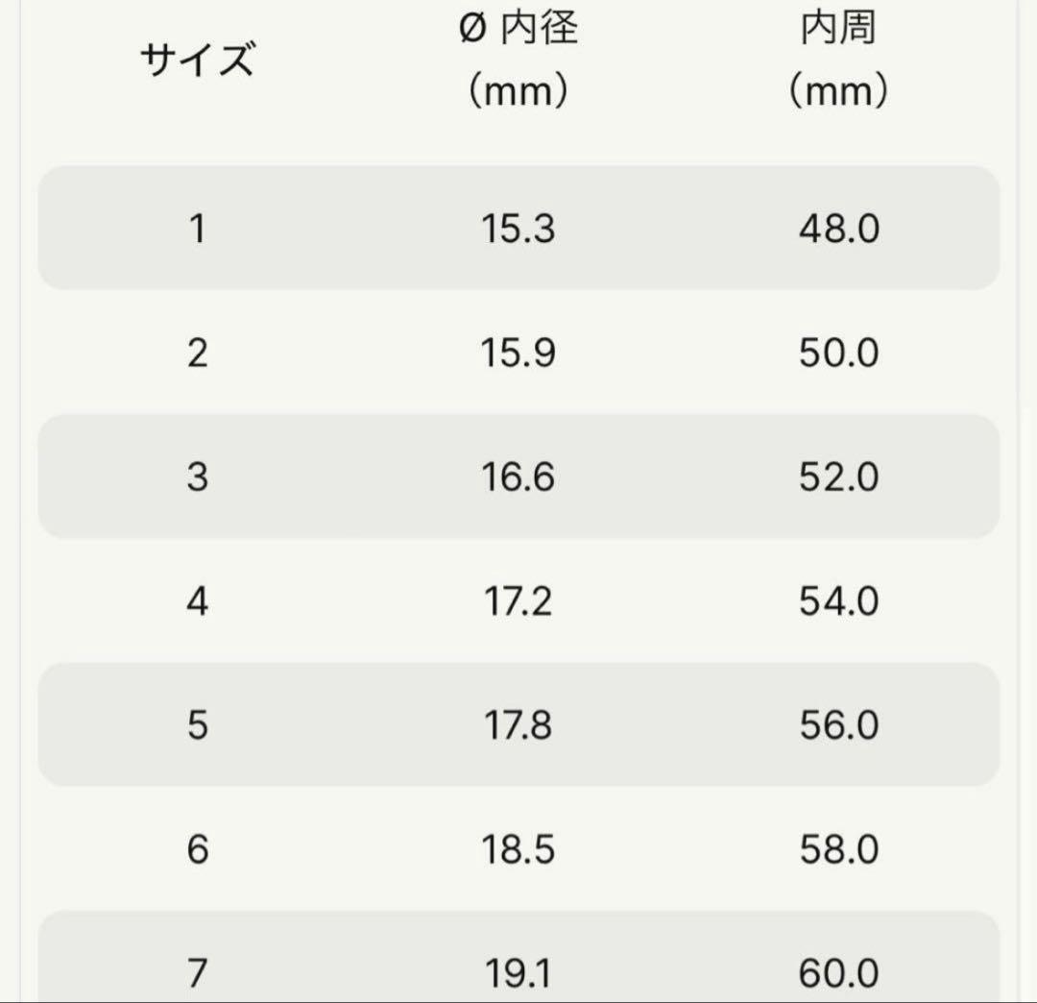Select the 18.5 inner diameter cell
Viewport: 1037px width, 1003px height.
(x=518, y=849)
